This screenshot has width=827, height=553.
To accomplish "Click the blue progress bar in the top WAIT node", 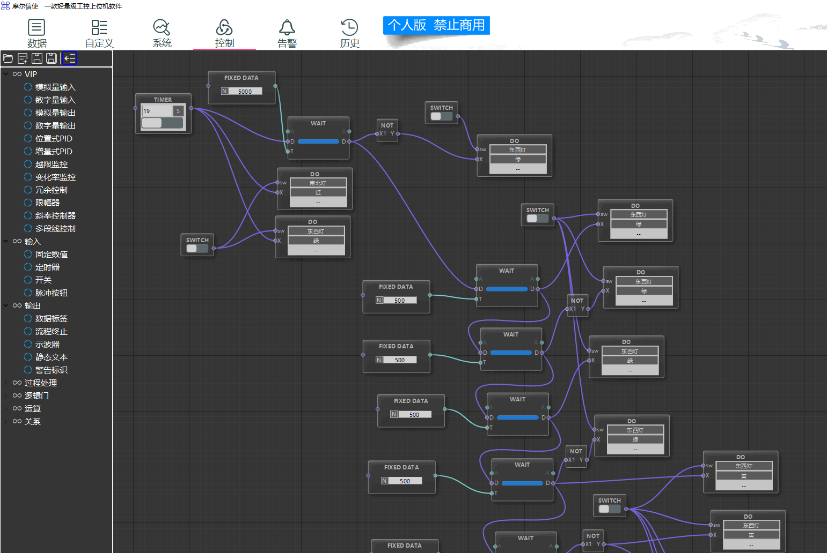I will coord(318,141).
